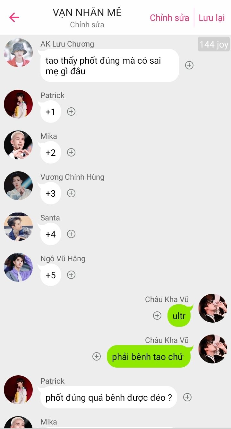Open Santa's profile picture
Screen dimensions: 231x429
coord(18,227)
